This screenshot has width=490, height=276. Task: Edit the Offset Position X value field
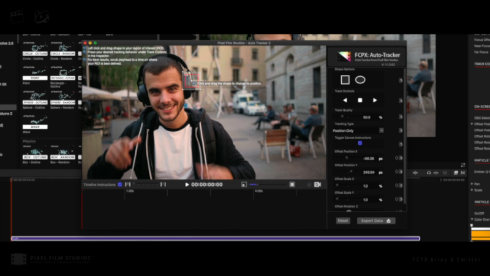[x=369, y=159]
